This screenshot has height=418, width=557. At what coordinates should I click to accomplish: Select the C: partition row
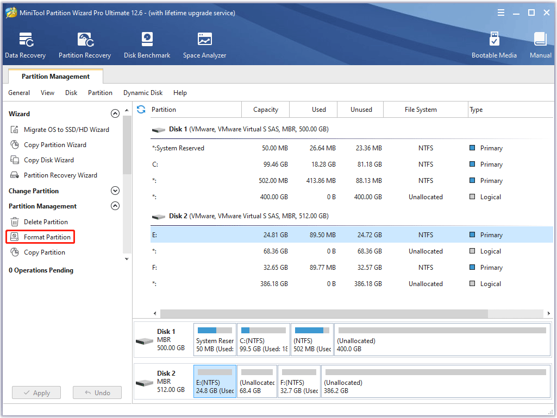coord(352,164)
